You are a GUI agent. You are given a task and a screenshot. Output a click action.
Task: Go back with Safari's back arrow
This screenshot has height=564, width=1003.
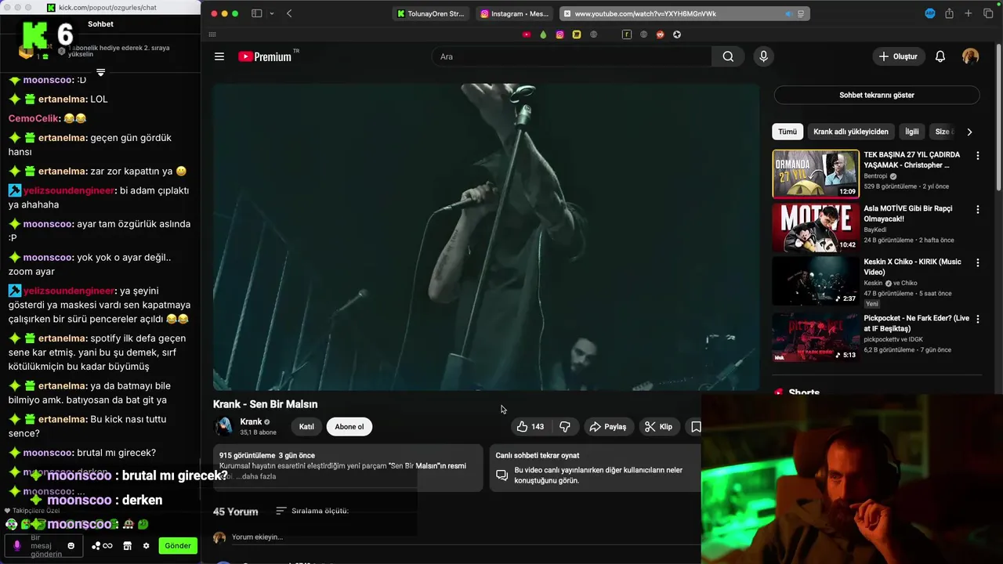pyautogui.click(x=289, y=13)
